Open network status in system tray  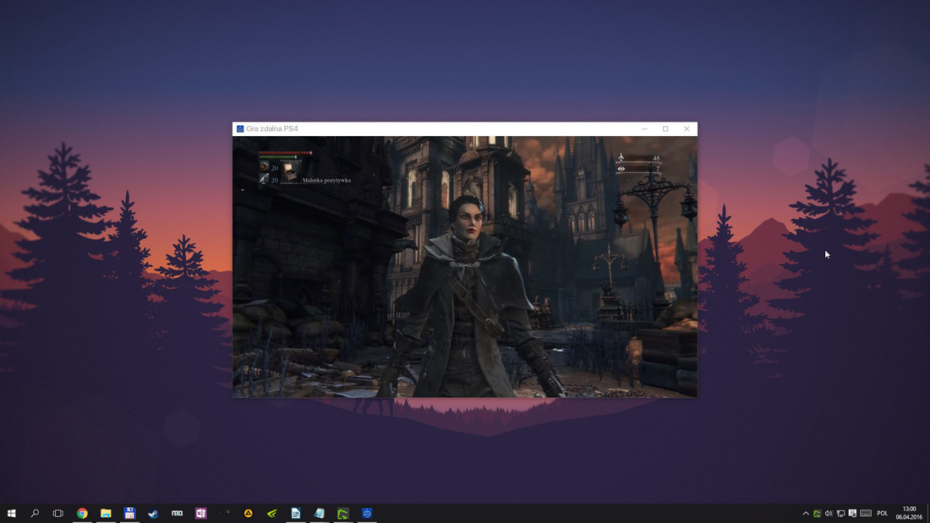coord(840,514)
